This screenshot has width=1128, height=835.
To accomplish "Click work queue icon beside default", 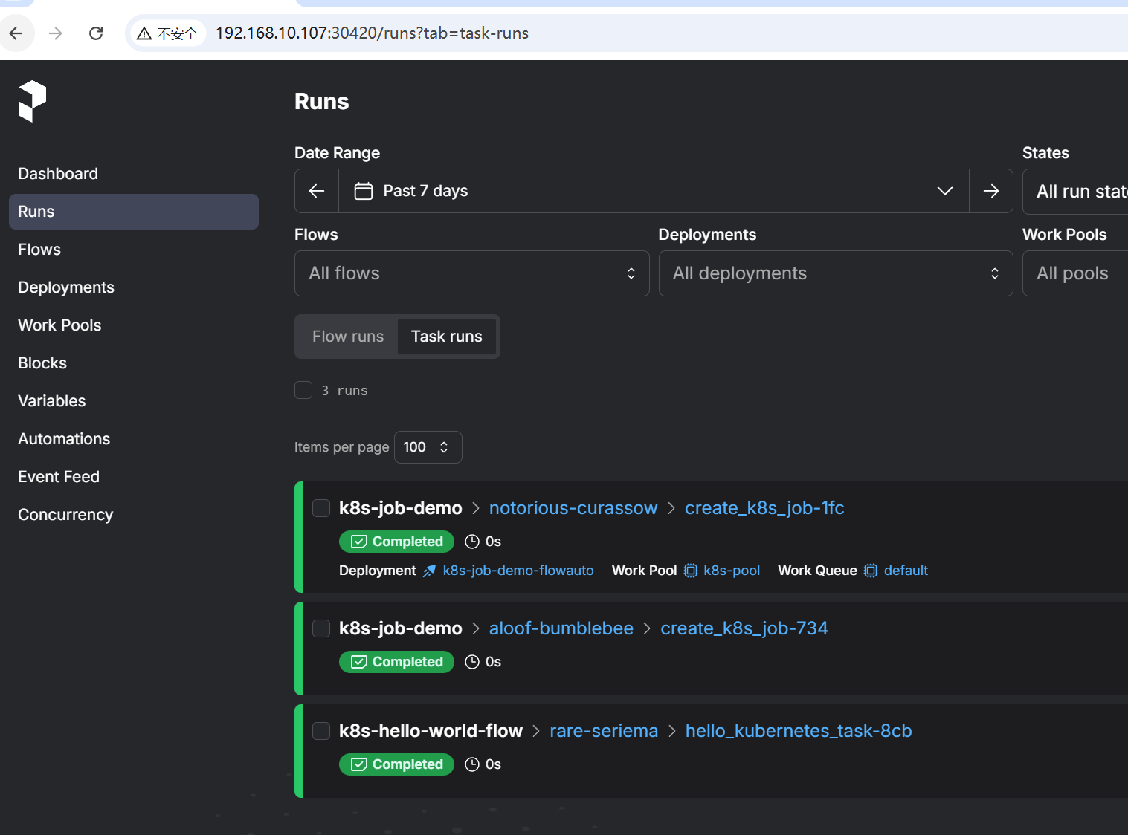I will point(871,571).
